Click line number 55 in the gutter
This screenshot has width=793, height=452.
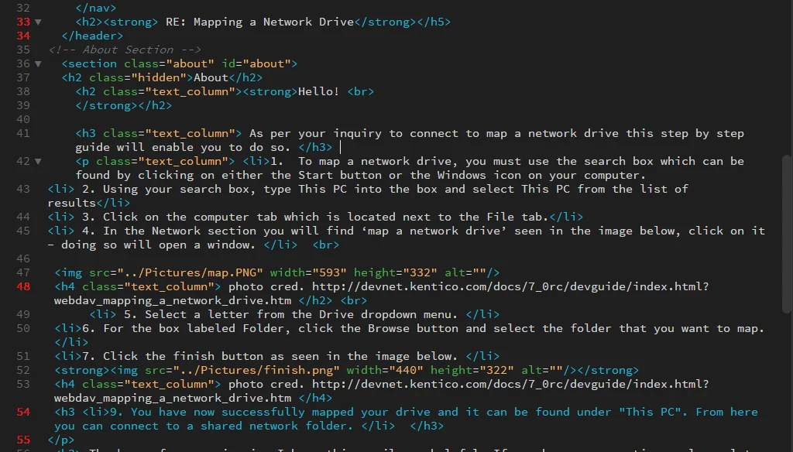(x=23, y=440)
